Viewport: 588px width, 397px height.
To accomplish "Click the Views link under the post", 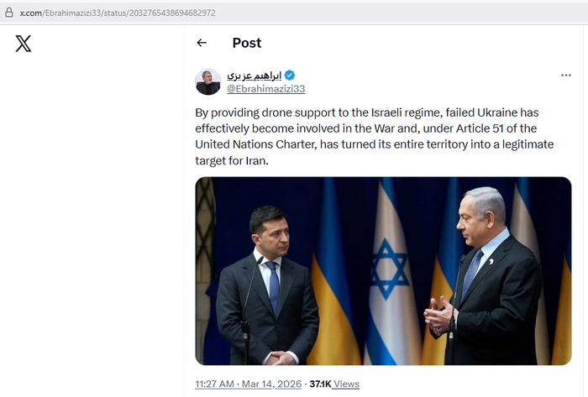I will coord(346,384).
